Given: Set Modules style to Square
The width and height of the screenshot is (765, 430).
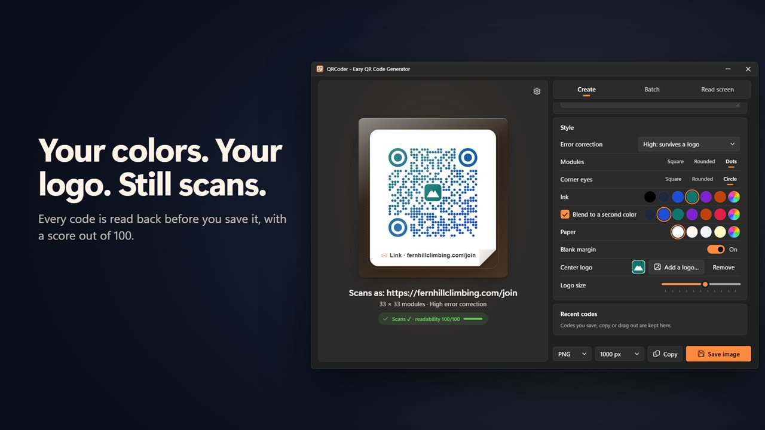Looking at the screenshot, I should (x=675, y=162).
